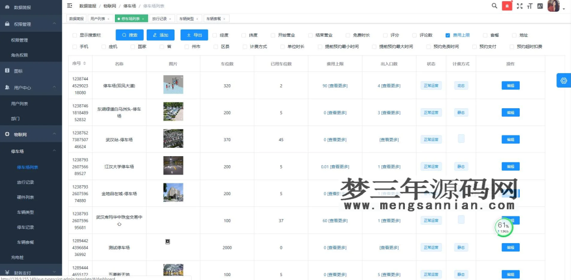Image resolution: width=571 pixels, height=280 pixels.
Task: Open the user avatar menu
Action: point(554,6)
